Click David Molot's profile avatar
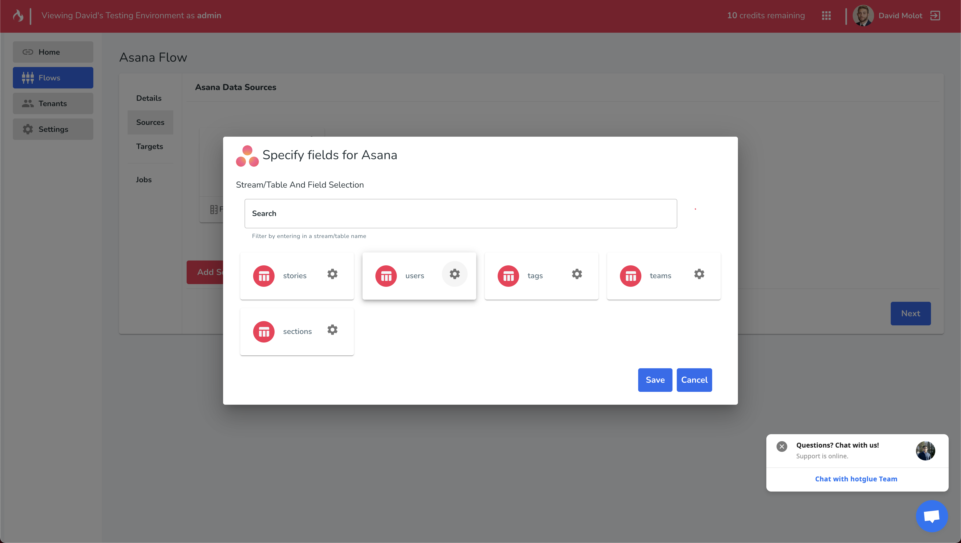961x543 pixels. pyautogui.click(x=863, y=16)
